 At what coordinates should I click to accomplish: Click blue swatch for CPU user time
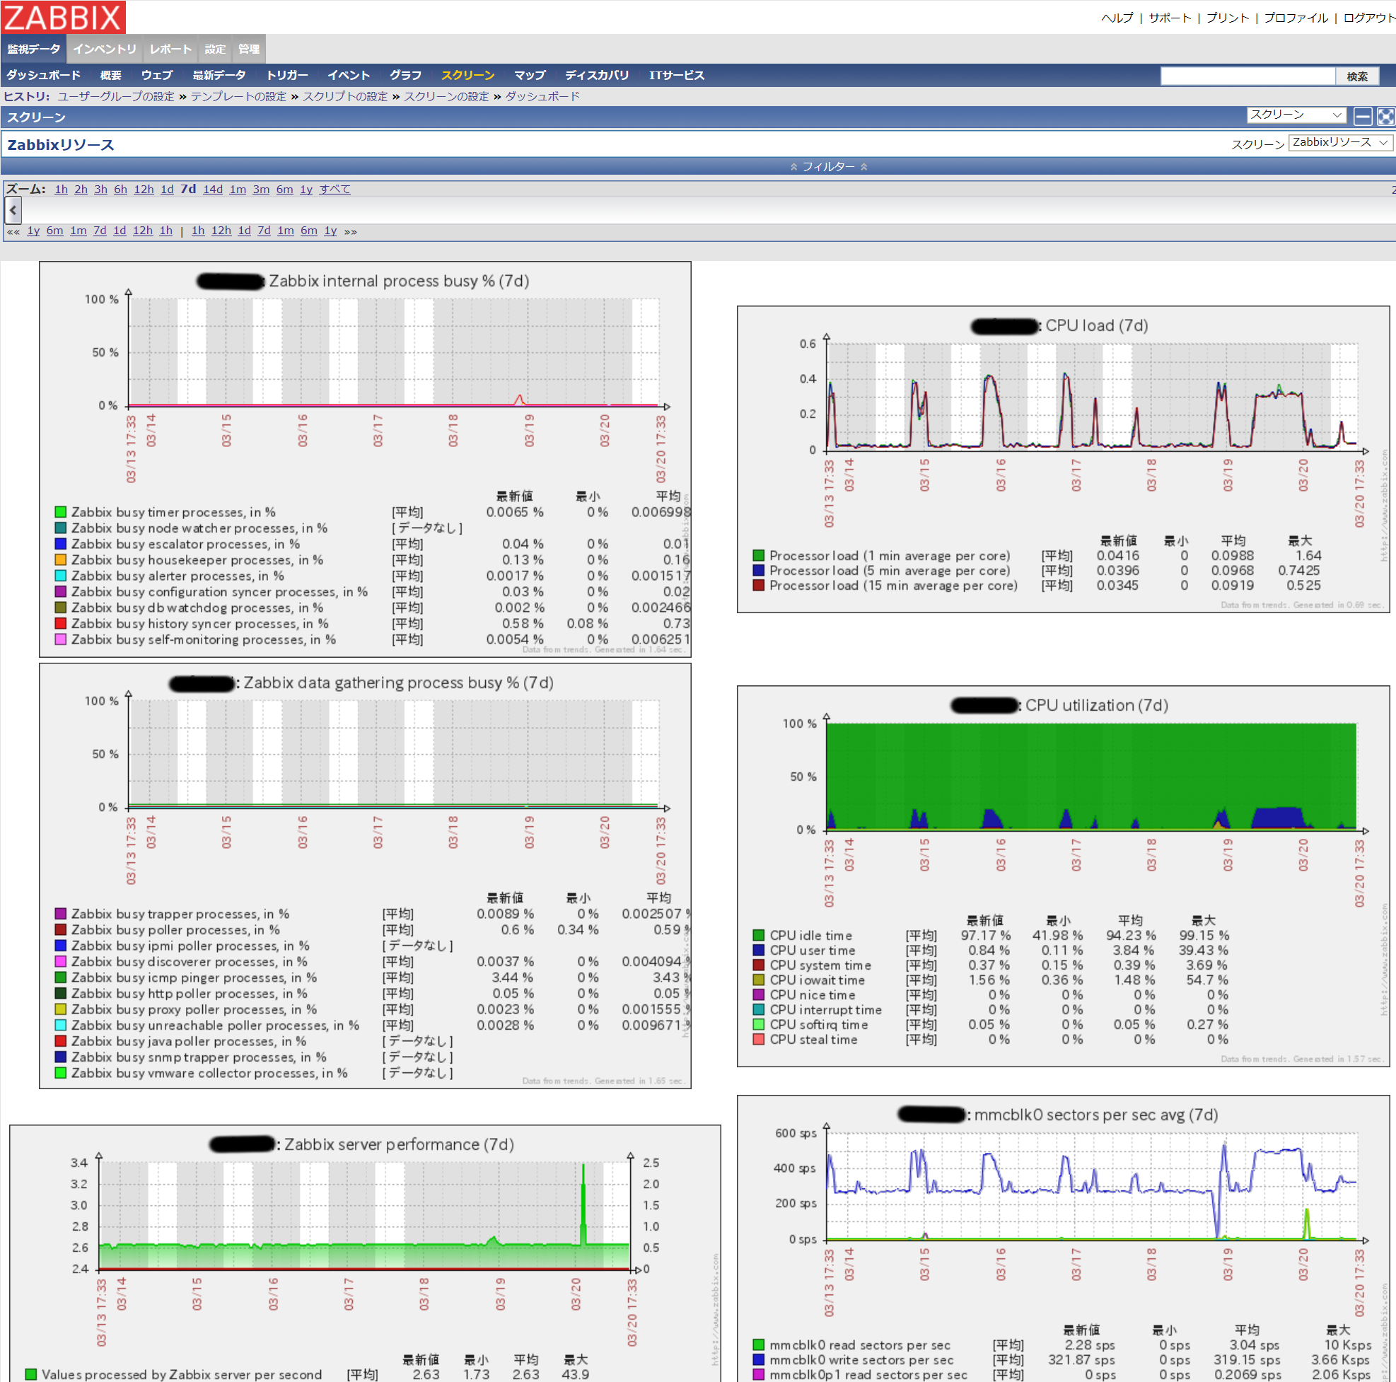pyautogui.click(x=759, y=951)
